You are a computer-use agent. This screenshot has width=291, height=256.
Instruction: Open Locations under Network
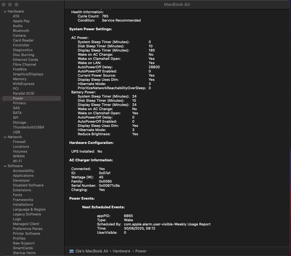[x=21, y=147]
